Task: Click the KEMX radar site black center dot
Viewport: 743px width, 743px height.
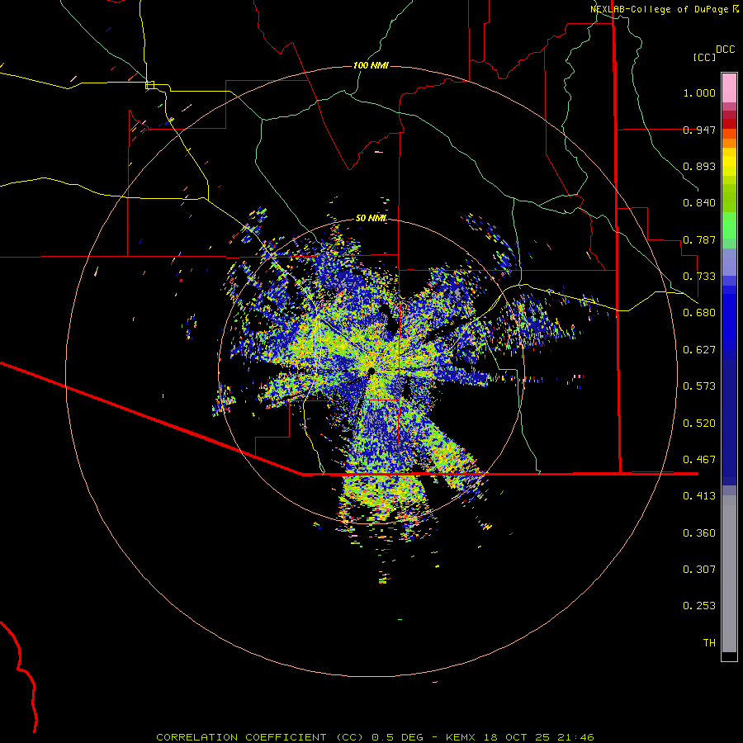Action: pyautogui.click(x=371, y=371)
